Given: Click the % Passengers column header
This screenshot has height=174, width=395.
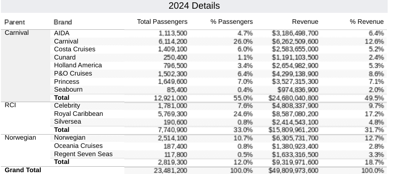Looking at the screenshot, I should click(232, 22).
